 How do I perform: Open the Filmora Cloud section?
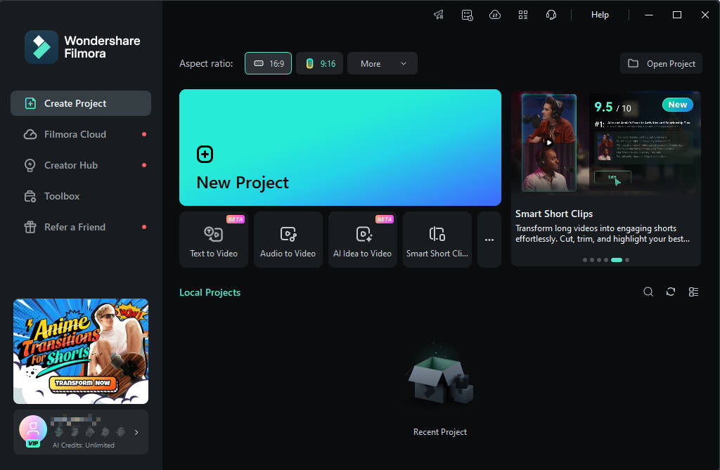click(81, 134)
